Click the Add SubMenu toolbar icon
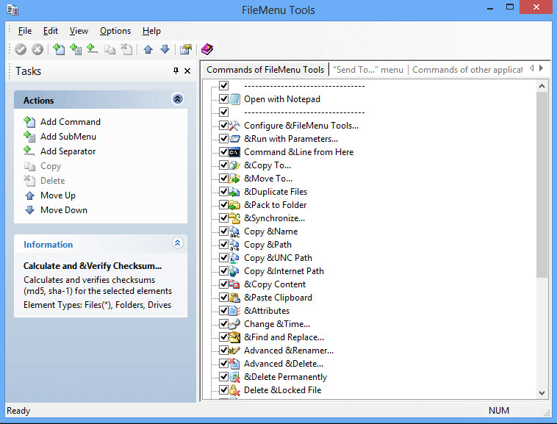Screen dimensions: 557x424 tap(75, 49)
